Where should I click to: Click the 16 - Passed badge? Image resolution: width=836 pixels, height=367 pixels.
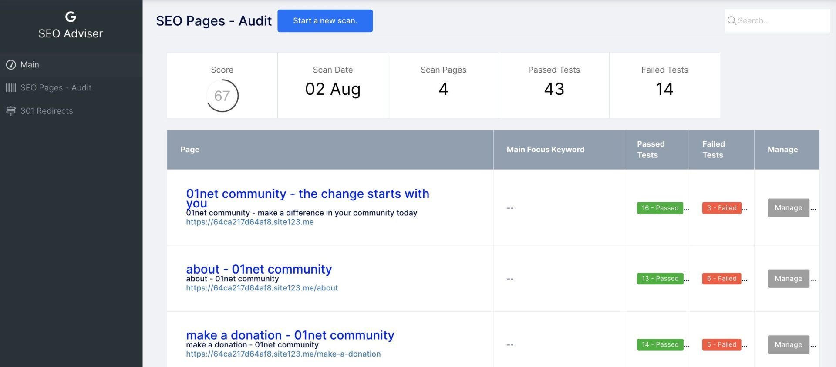pyautogui.click(x=660, y=208)
